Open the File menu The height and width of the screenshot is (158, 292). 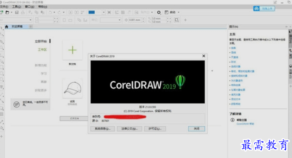point(4,7)
